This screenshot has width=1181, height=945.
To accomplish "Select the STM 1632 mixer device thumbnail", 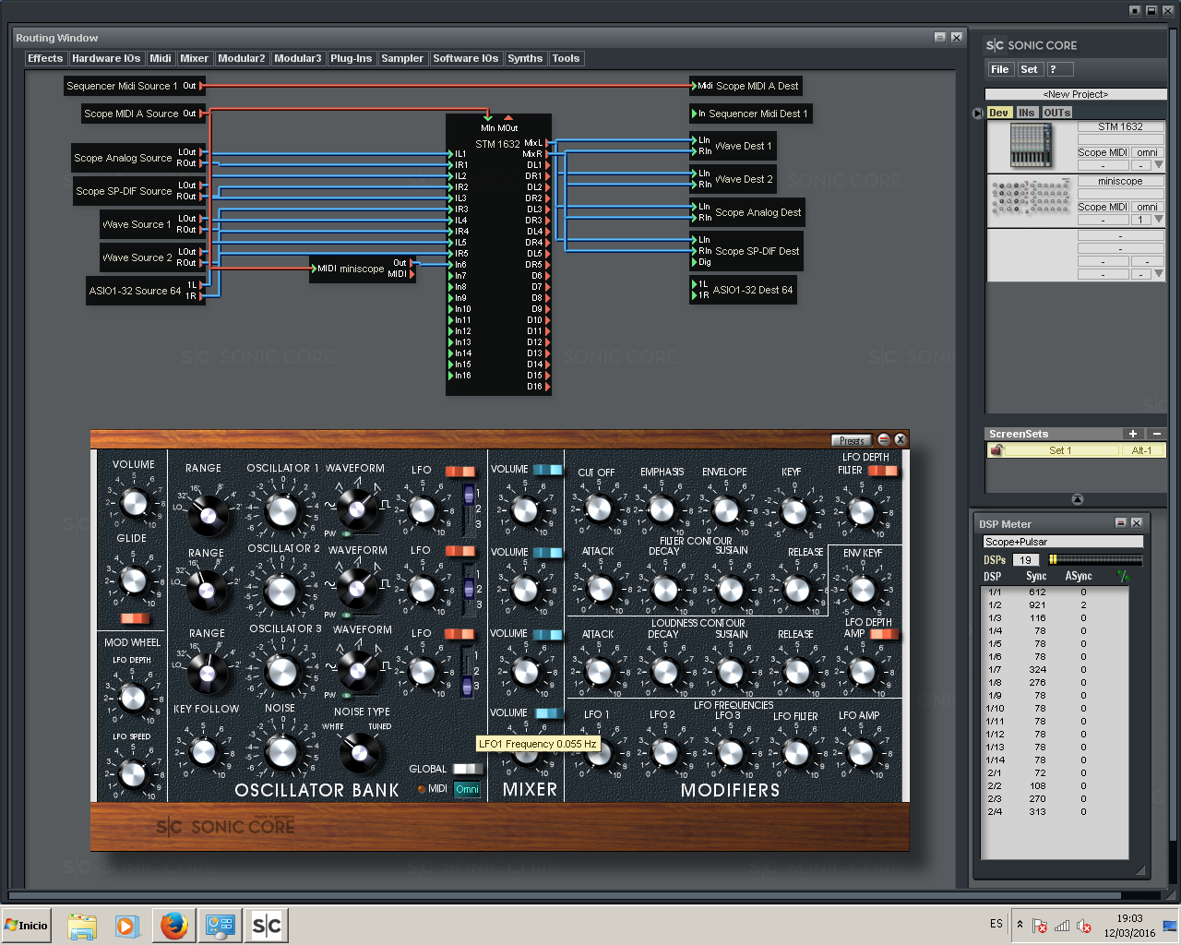I will [x=1031, y=146].
